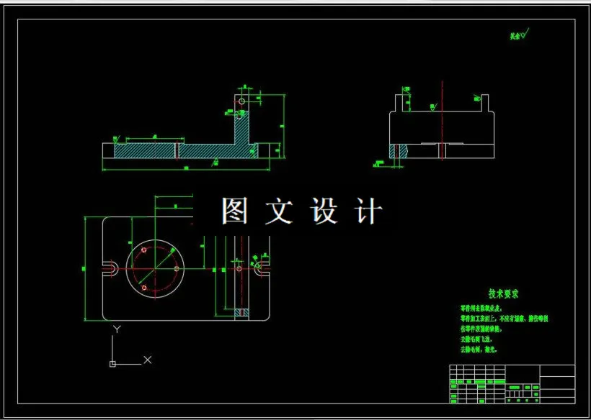
Task: Select the UCS origin box at lower left
Action: tap(112, 364)
